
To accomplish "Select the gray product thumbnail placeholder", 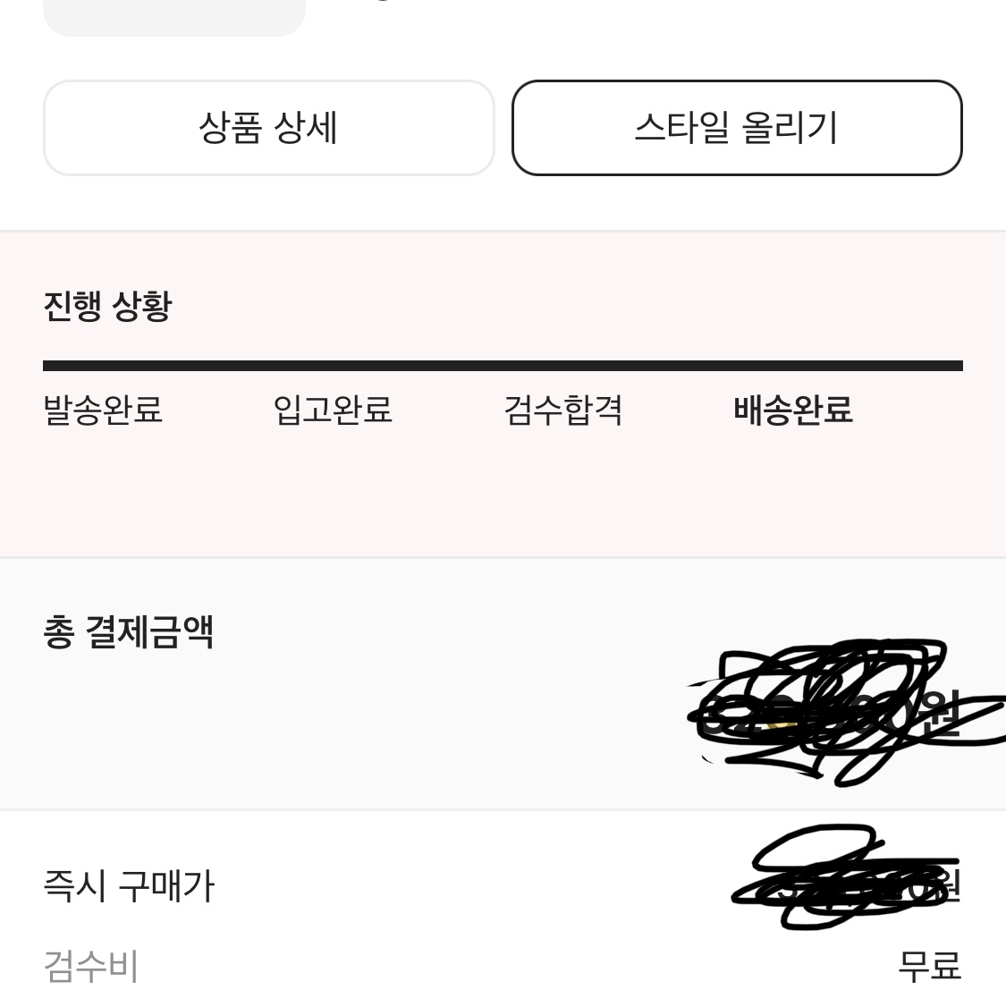I will tap(174, 18).
